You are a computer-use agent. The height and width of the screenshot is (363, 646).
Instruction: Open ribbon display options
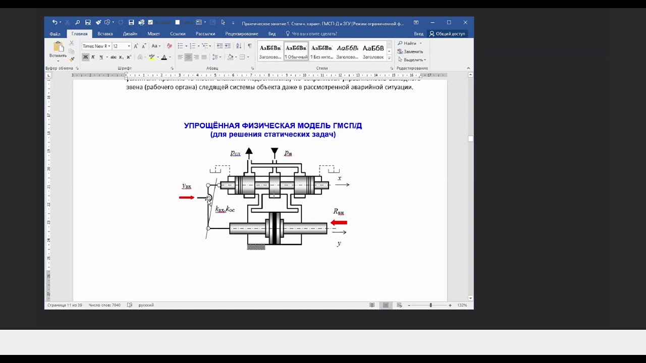click(x=416, y=22)
